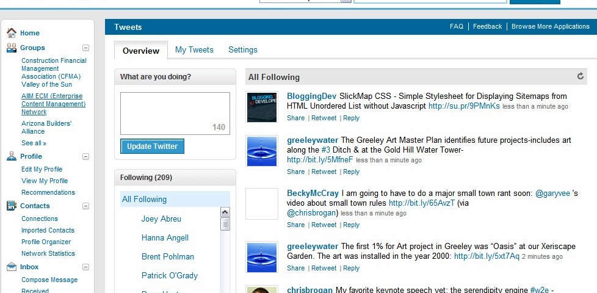Select All Following in the list
Screen dimensions: 597x293
click(175, 199)
